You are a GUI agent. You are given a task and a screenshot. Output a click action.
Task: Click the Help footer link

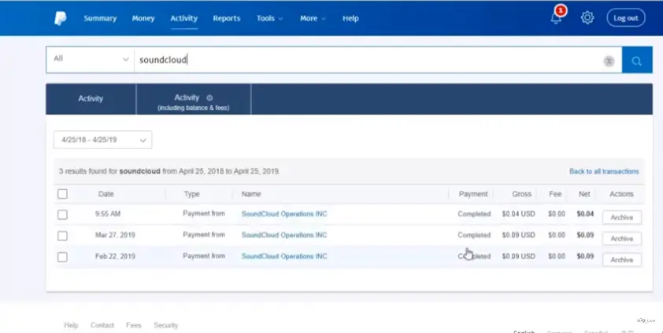pos(71,325)
